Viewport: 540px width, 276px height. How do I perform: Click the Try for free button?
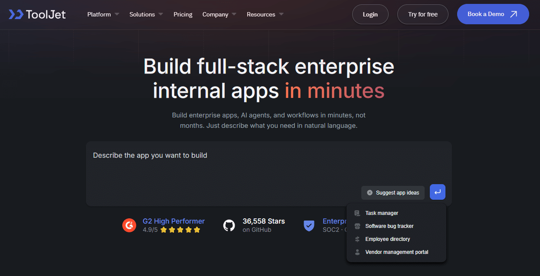pos(422,14)
